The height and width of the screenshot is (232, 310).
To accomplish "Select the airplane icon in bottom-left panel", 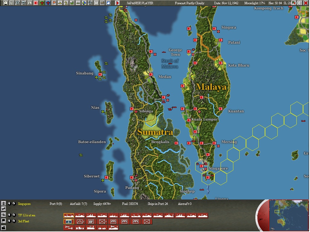I will point(4,209).
